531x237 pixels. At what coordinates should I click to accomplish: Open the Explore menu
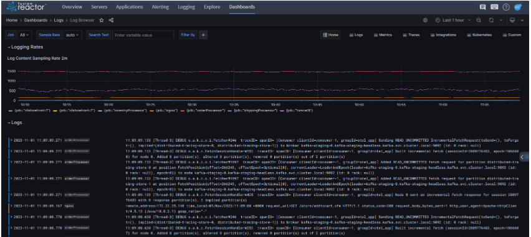click(212, 7)
